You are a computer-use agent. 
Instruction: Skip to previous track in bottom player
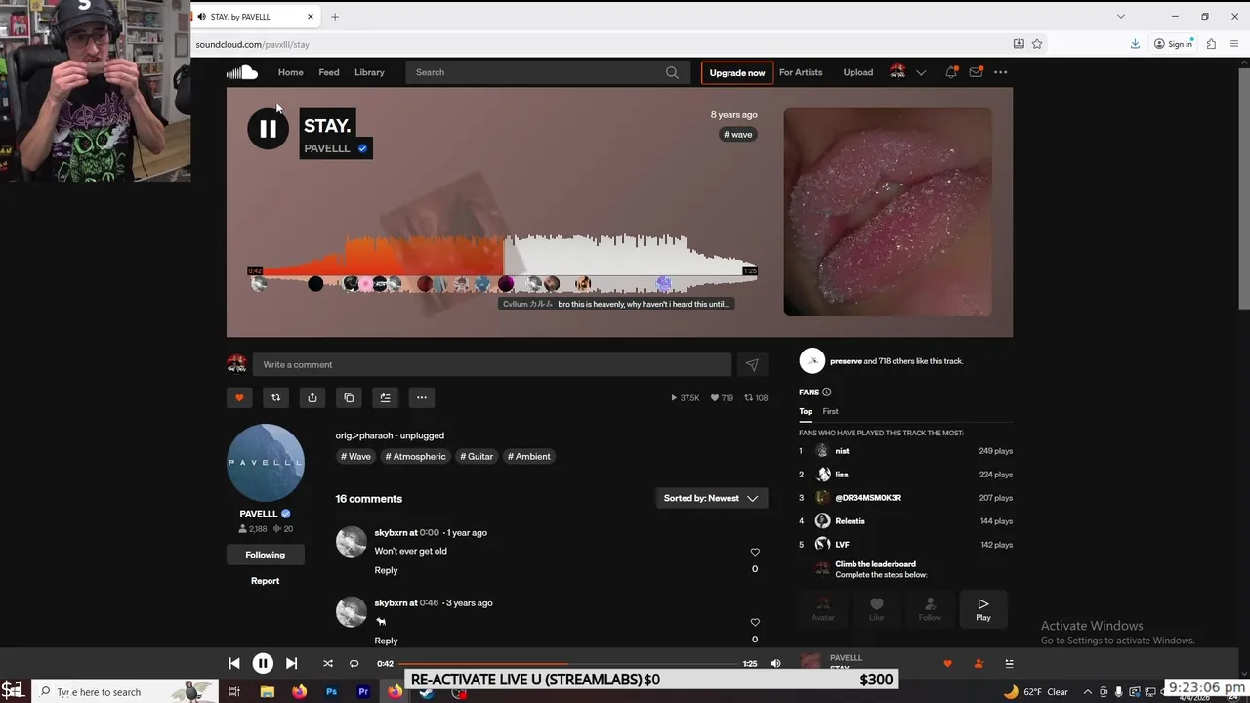234,664
